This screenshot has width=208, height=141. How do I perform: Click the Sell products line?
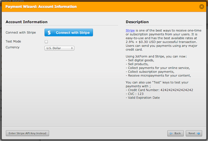(137, 64)
